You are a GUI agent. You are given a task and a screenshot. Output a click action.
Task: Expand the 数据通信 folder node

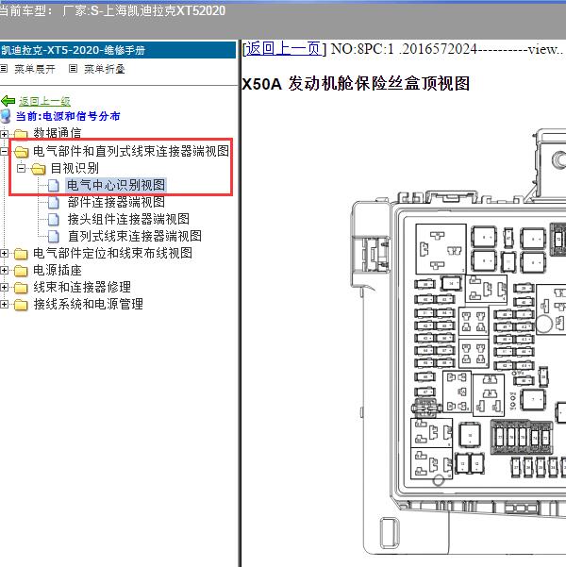(4, 134)
